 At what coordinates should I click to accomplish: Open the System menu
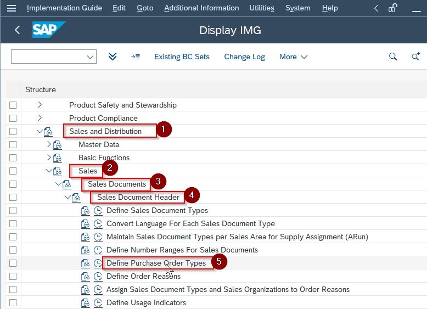coord(298,8)
